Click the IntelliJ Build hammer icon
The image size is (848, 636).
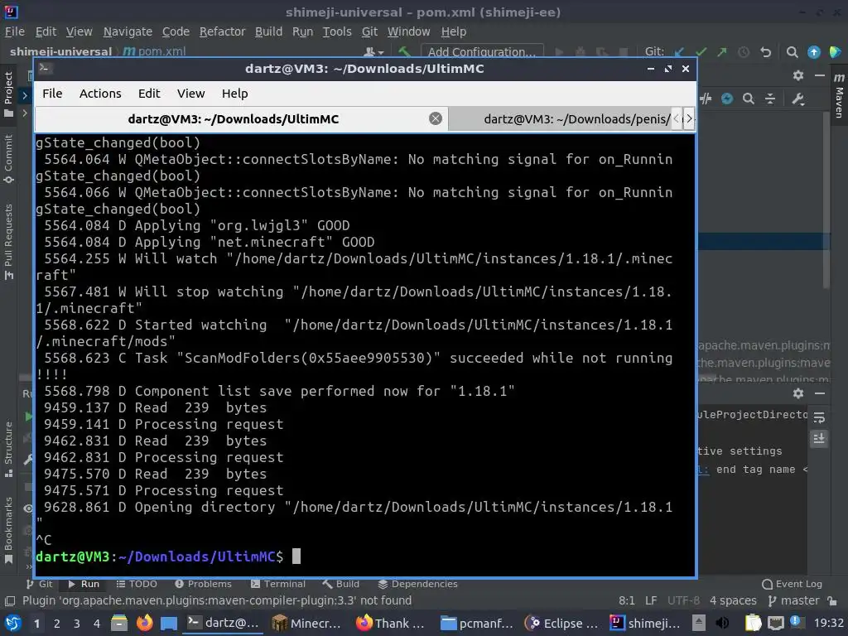click(403, 52)
